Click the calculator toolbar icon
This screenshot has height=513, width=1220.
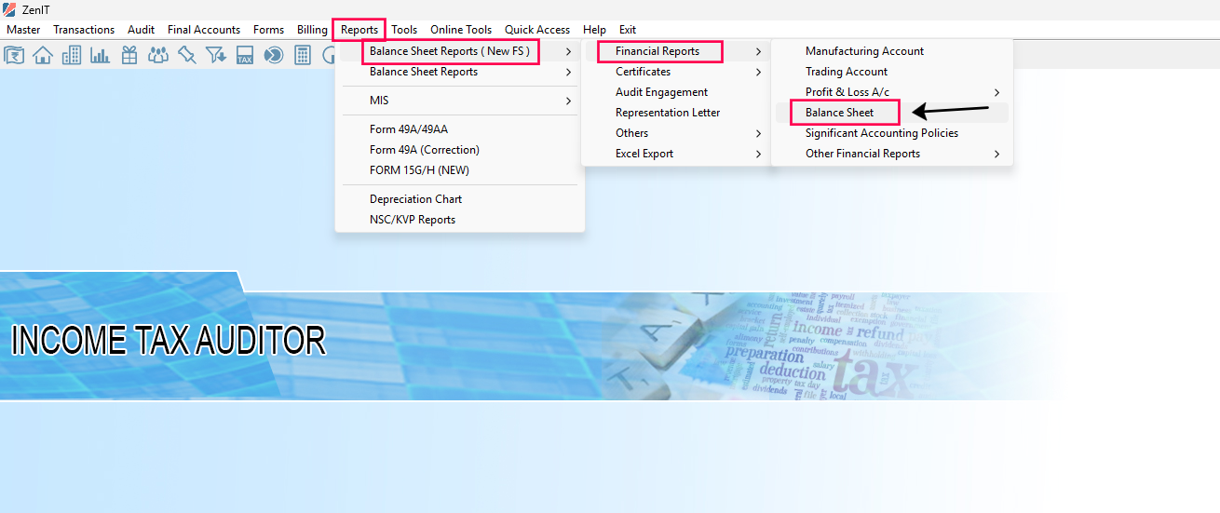(302, 56)
